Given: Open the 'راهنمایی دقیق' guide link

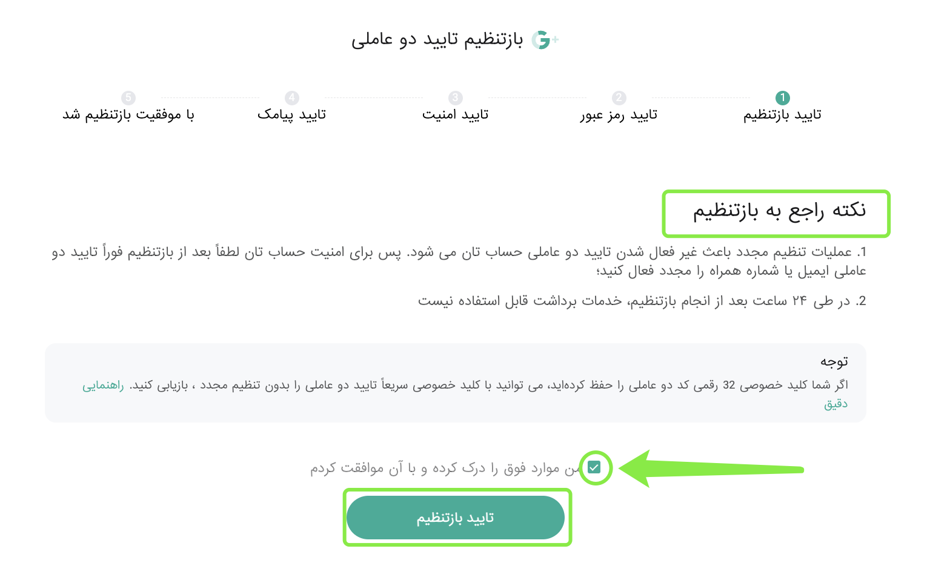Looking at the screenshot, I should (x=103, y=385).
